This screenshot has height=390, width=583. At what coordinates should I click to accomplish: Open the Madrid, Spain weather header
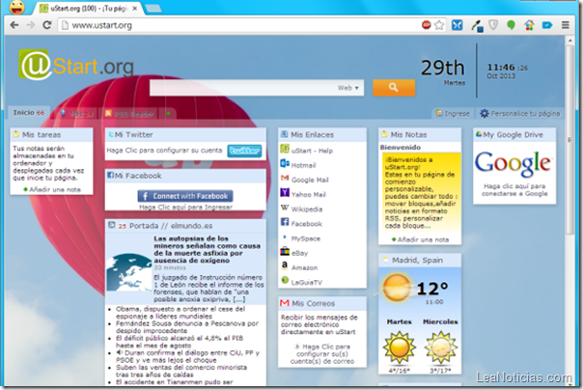click(420, 261)
